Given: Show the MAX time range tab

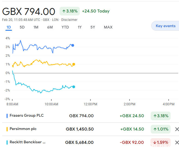Looking at the screenshot, I should click(108, 27).
